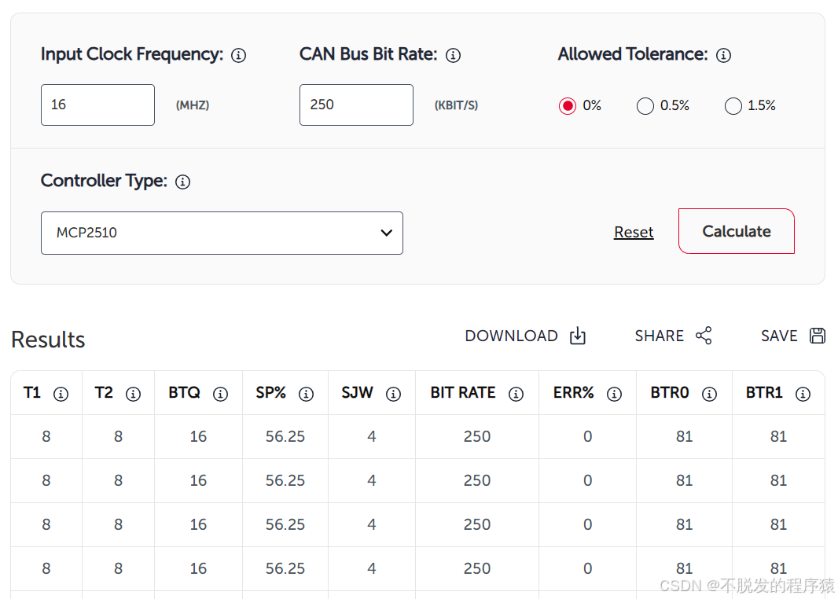
Task: Click the save floppy disk icon
Action: click(817, 336)
